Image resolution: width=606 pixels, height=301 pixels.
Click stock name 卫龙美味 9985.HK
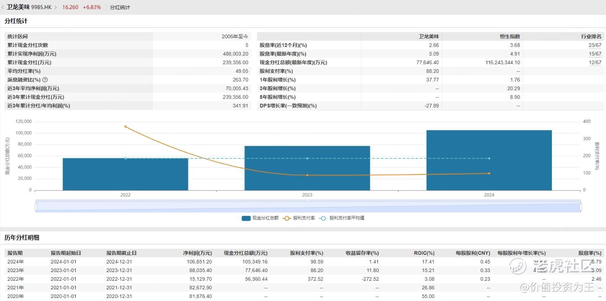[x=30, y=7]
